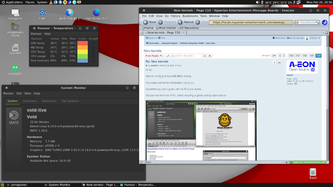
Task: Open the Monitor menu in System Monitor
Action: tap(8, 93)
